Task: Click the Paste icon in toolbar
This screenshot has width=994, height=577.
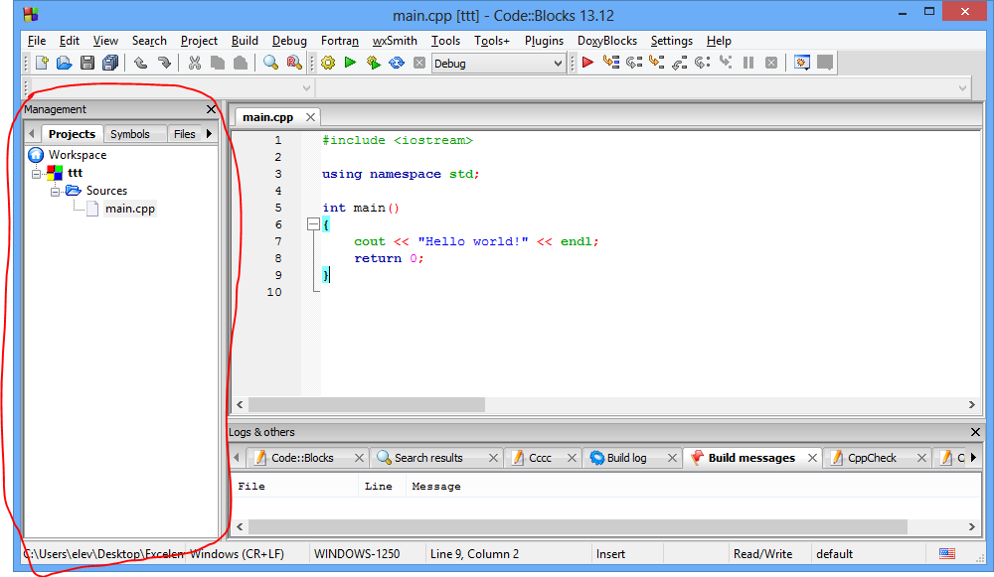Action: click(241, 63)
